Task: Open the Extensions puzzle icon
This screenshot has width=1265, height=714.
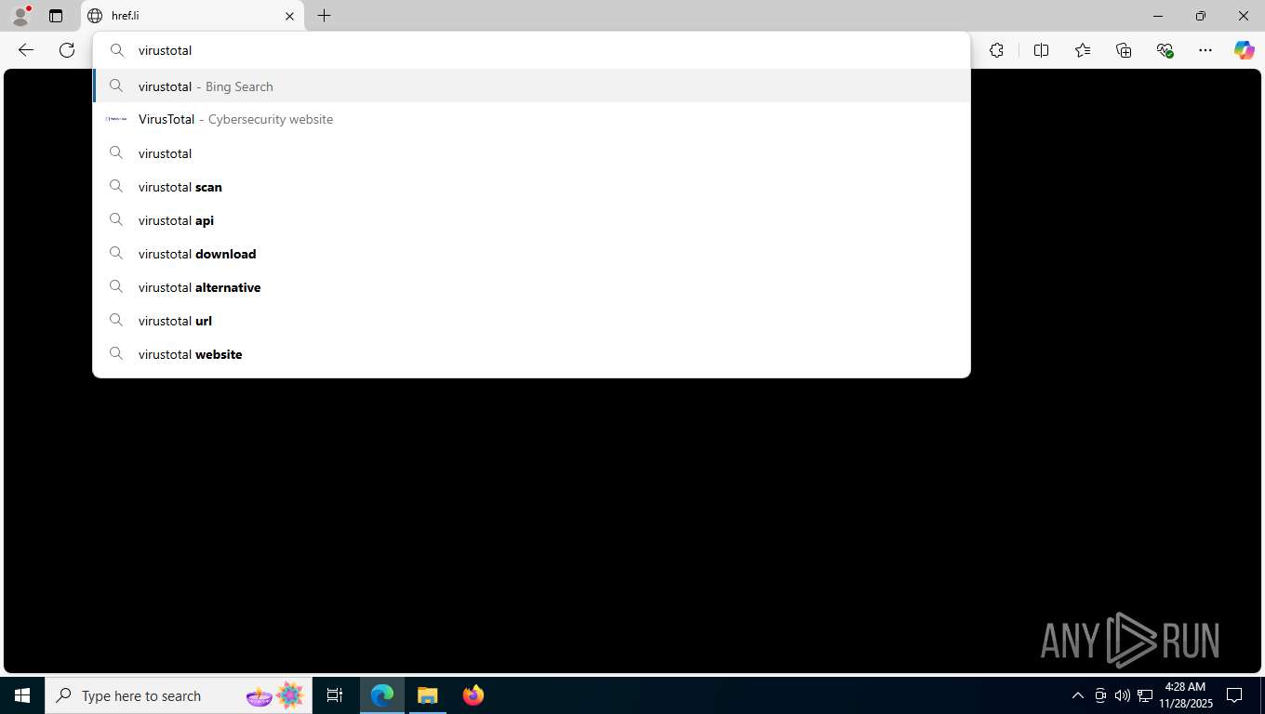Action: pos(996,50)
